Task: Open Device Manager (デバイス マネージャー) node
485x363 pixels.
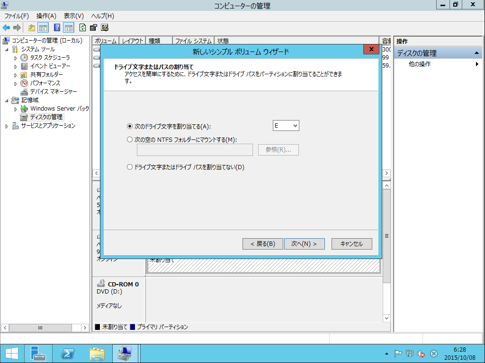Action: point(53,92)
